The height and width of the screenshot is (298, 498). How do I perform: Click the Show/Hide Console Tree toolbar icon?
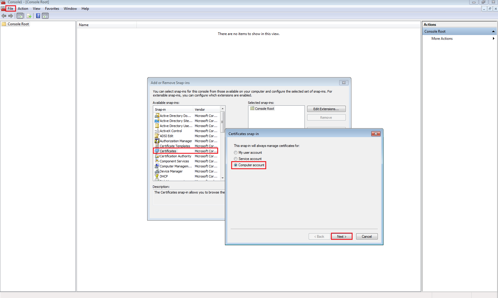20,16
